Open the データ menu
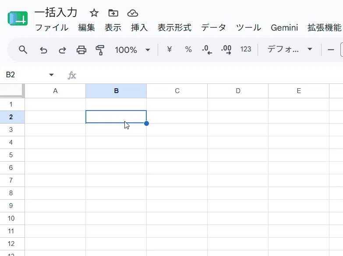 [x=213, y=28]
